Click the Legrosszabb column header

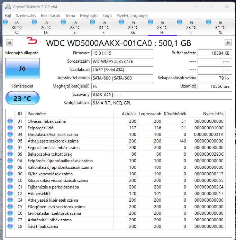(x=151, y=114)
